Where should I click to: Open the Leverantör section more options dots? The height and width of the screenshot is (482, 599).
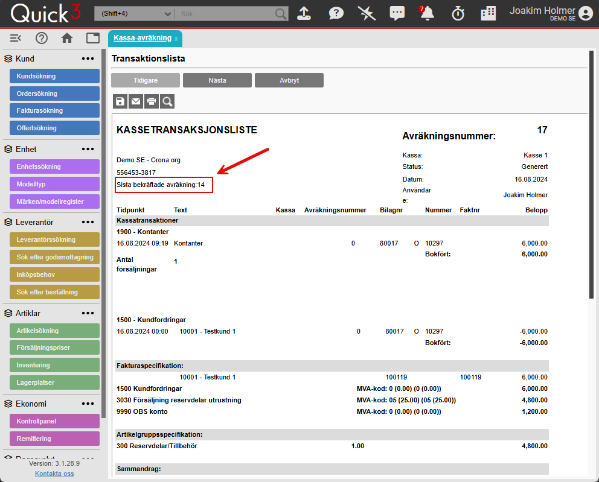(88, 222)
